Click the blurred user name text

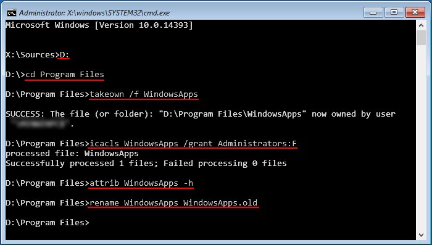pyautogui.click(x=40, y=124)
